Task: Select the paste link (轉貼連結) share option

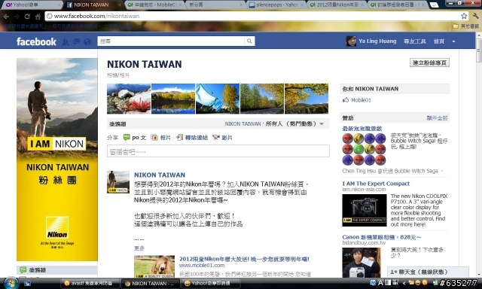Action: pyautogui.click(x=192, y=138)
